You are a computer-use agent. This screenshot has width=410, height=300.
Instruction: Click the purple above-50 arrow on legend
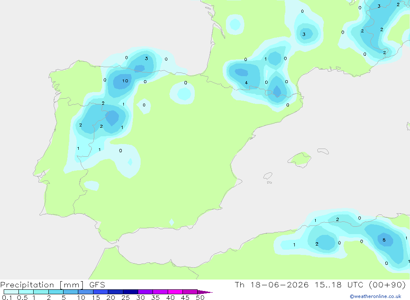(205, 292)
